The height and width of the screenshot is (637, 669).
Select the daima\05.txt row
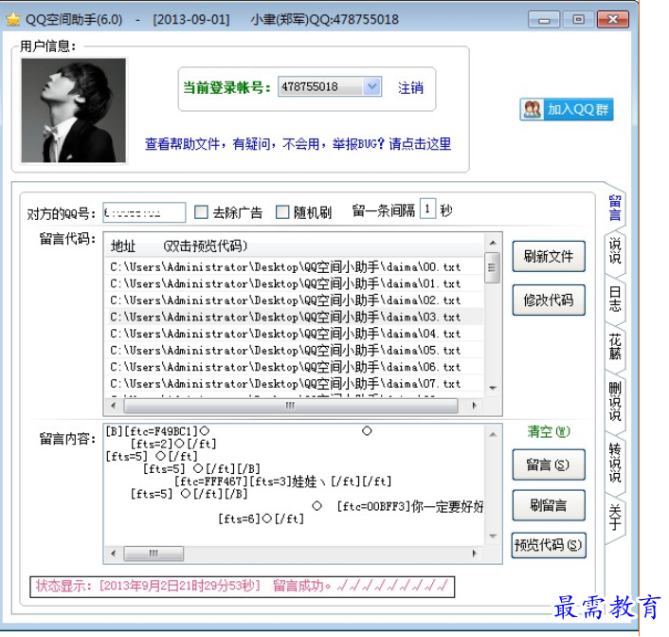click(x=294, y=351)
